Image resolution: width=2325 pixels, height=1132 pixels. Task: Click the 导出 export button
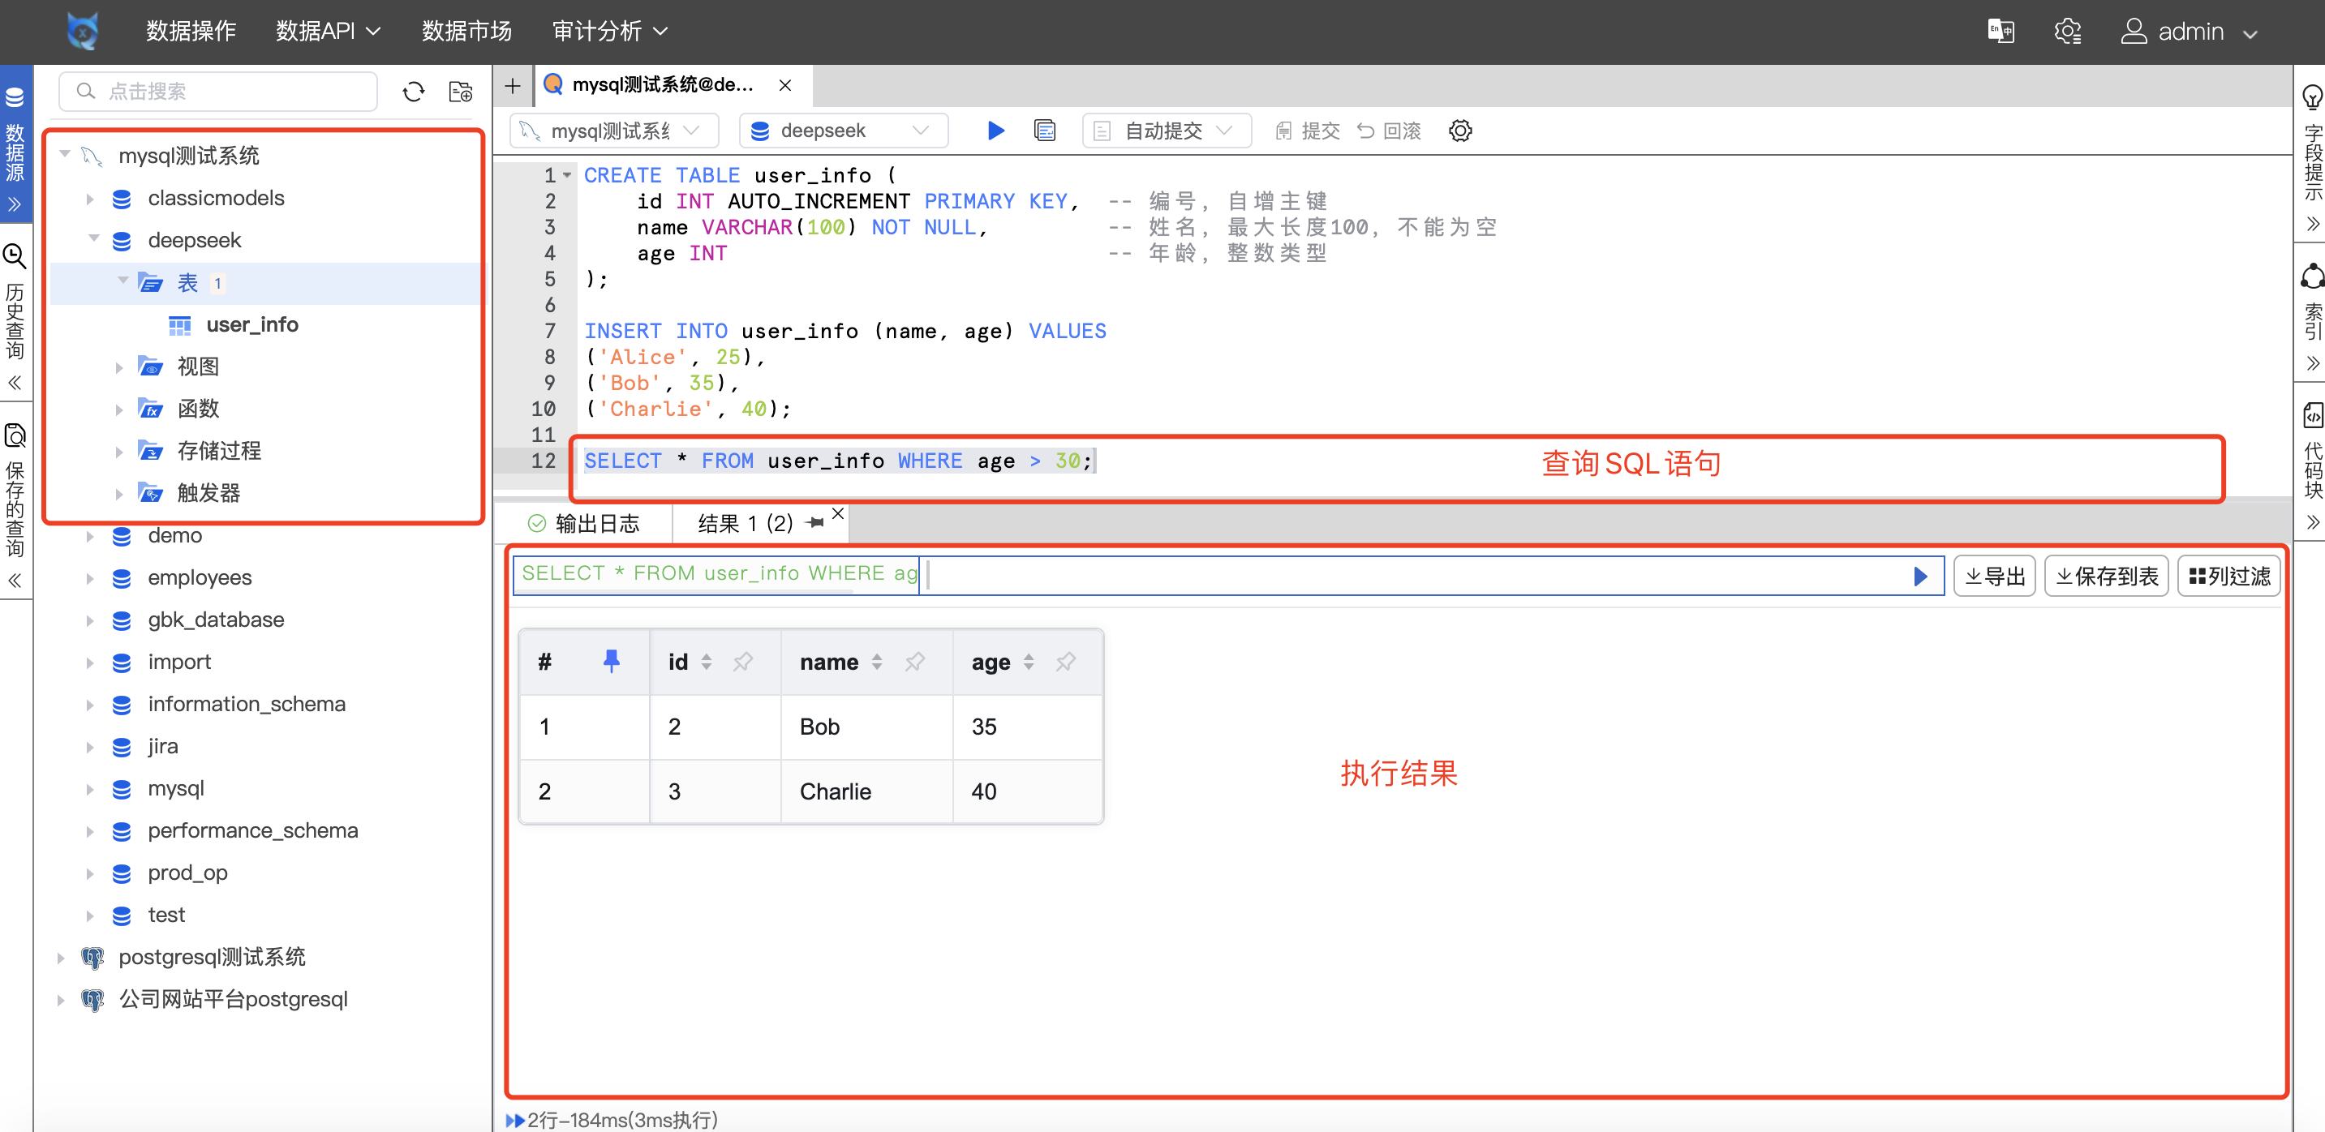1994,576
